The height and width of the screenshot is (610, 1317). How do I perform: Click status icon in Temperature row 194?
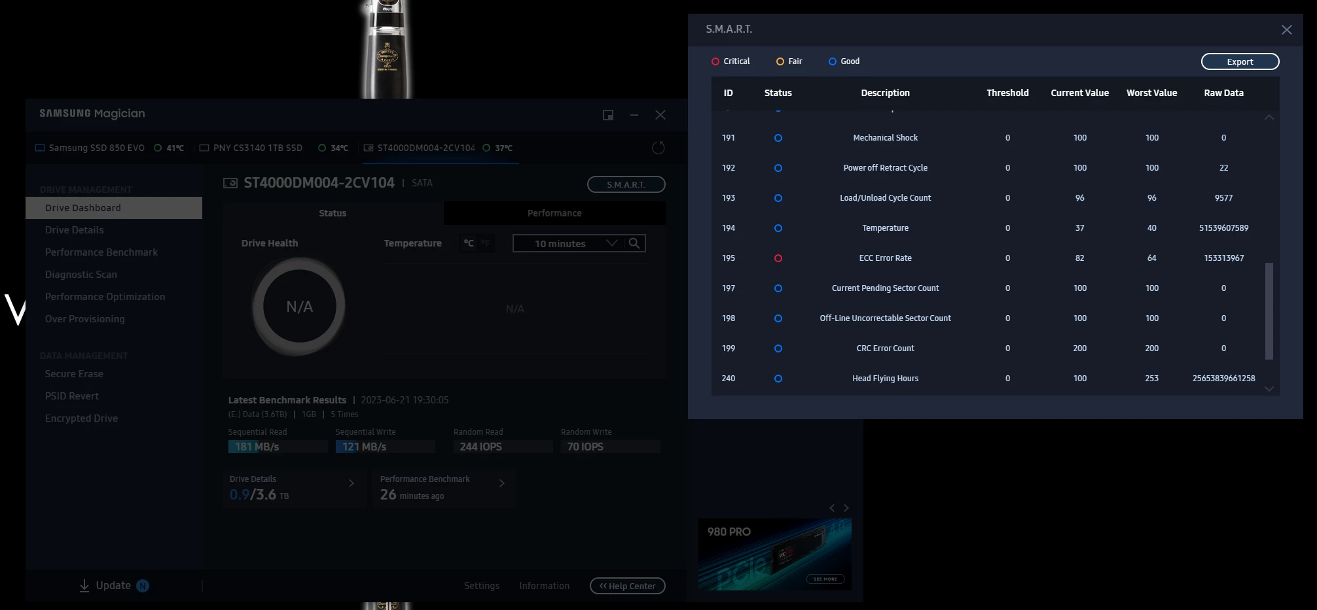click(x=778, y=228)
